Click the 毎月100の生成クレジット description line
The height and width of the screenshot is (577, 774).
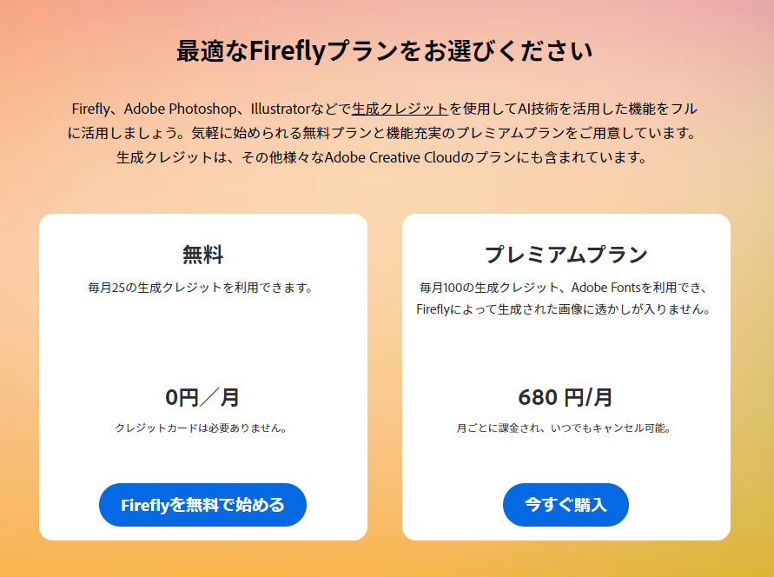[566, 288]
